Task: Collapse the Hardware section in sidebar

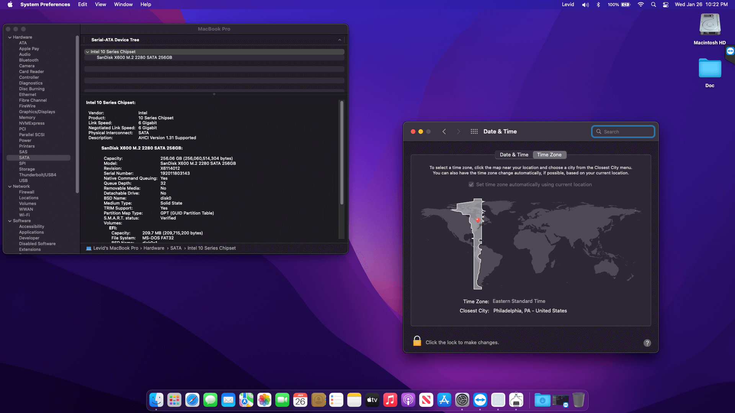Action: [x=10, y=37]
